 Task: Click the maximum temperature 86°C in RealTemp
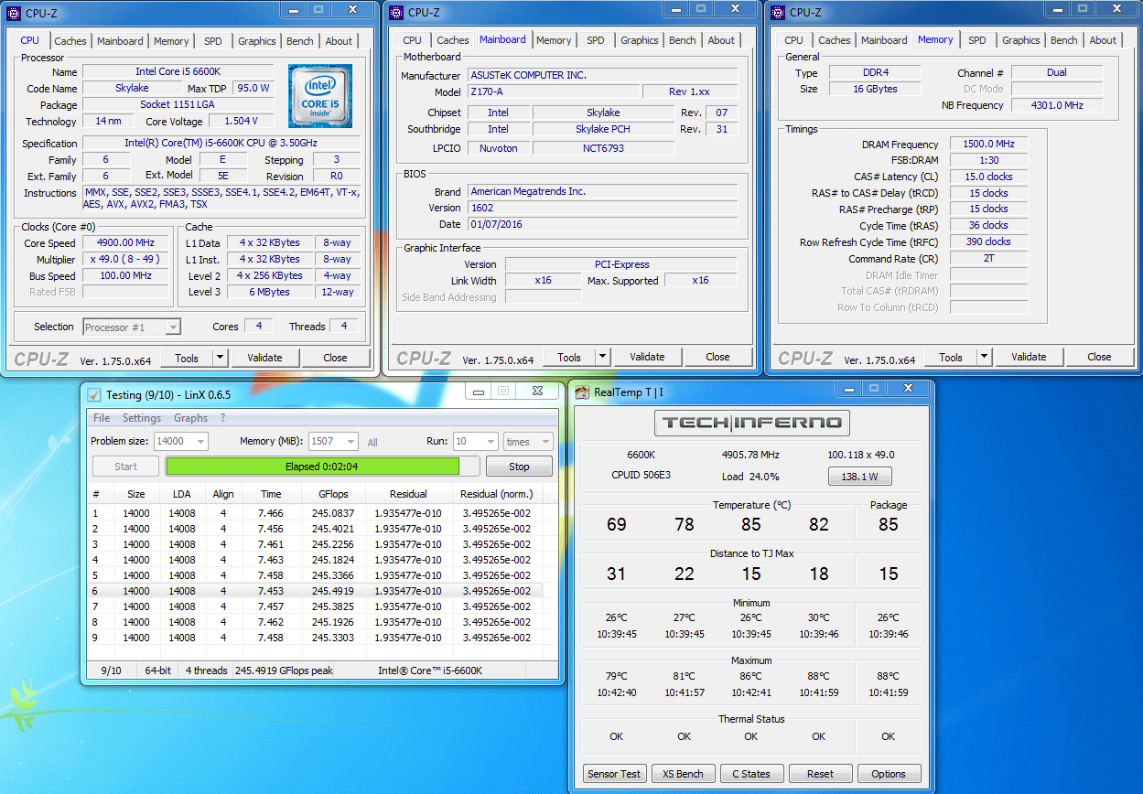click(x=751, y=677)
